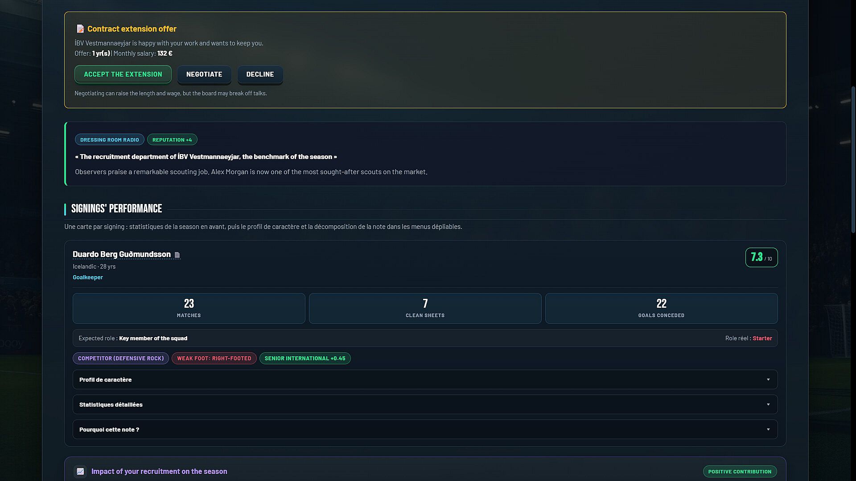856x481 pixels.
Task: Click the Pourquoi cette note chevron arrow
Action: (768, 429)
